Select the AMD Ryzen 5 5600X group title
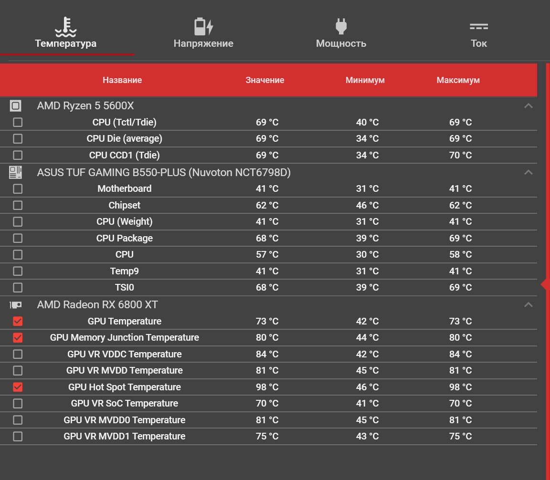The height and width of the screenshot is (480, 550). click(85, 105)
